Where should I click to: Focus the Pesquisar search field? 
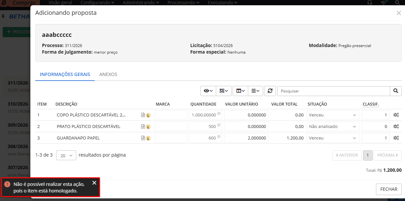tap(334, 91)
